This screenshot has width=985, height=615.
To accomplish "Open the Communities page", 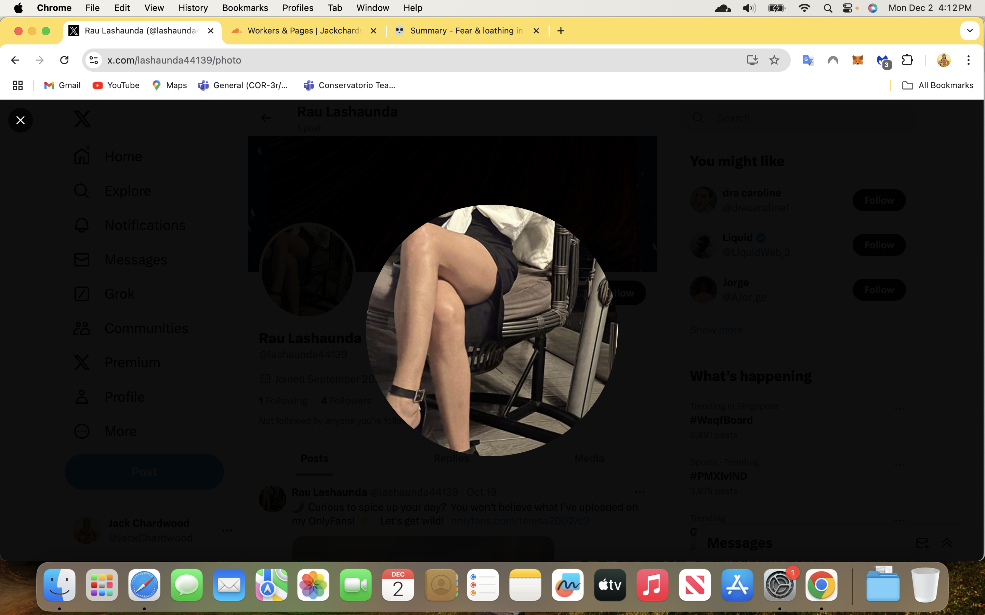I will coord(131,328).
